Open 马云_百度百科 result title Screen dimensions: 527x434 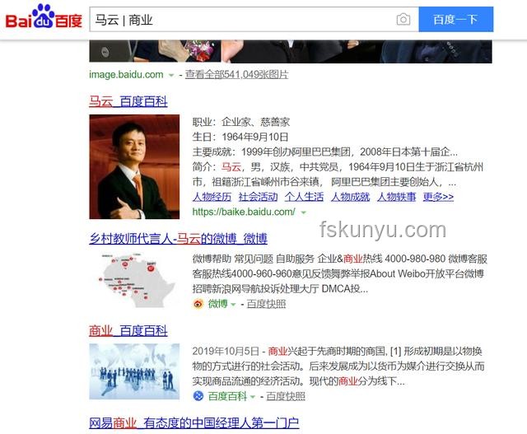(x=128, y=101)
